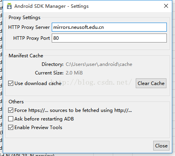Select the cache directory path C:\Users\user\.android\cache

[x=99, y=64]
